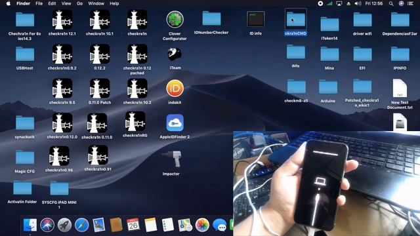Select the AppleIDFinder 2 app icon

[x=175, y=123]
